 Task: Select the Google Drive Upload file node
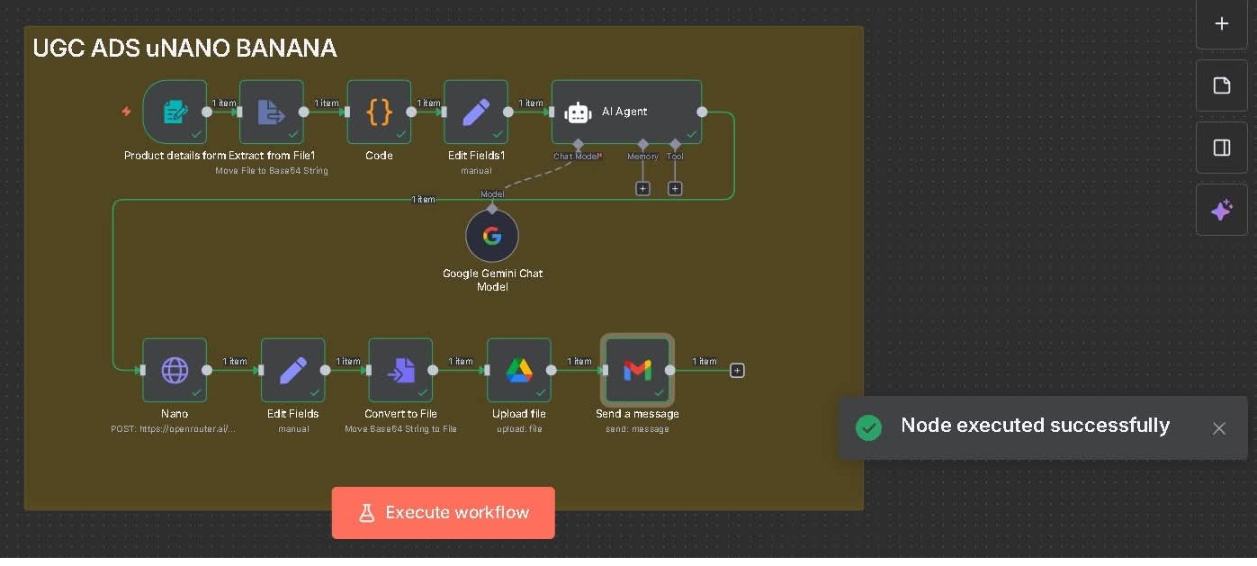click(518, 370)
